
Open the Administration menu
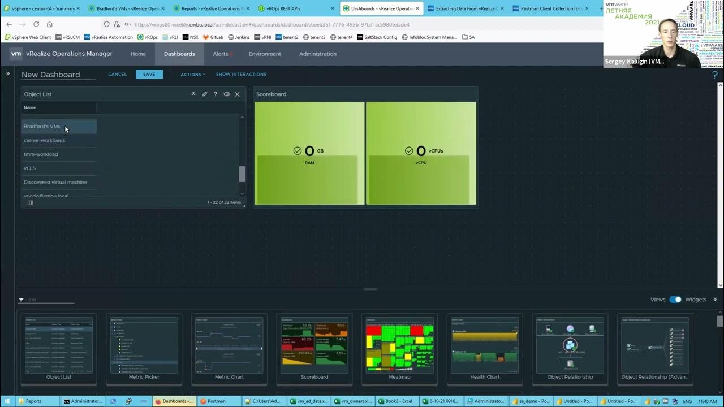[x=318, y=54]
